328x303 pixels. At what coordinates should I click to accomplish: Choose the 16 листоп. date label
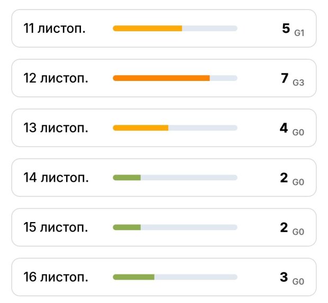coord(56,277)
